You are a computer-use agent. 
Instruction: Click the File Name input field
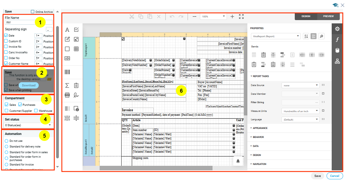click(29, 22)
